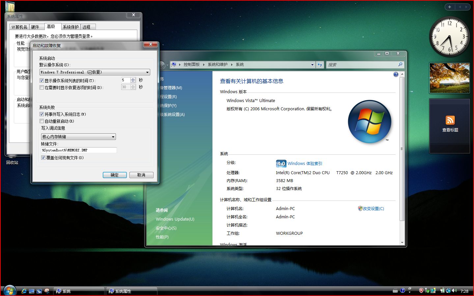Enable the 自动重新启动 checkbox
Image resolution: width=474 pixels, height=296 pixels.
[x=42, y=121]
